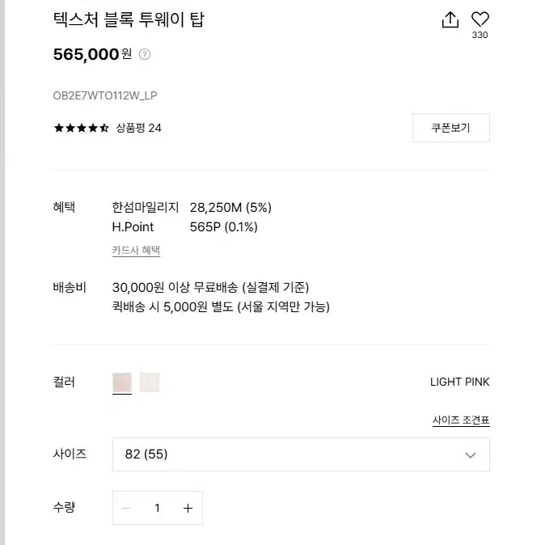Open the price info question mark icon
This screenshot has width=545, height=545.
coord(145,54)
